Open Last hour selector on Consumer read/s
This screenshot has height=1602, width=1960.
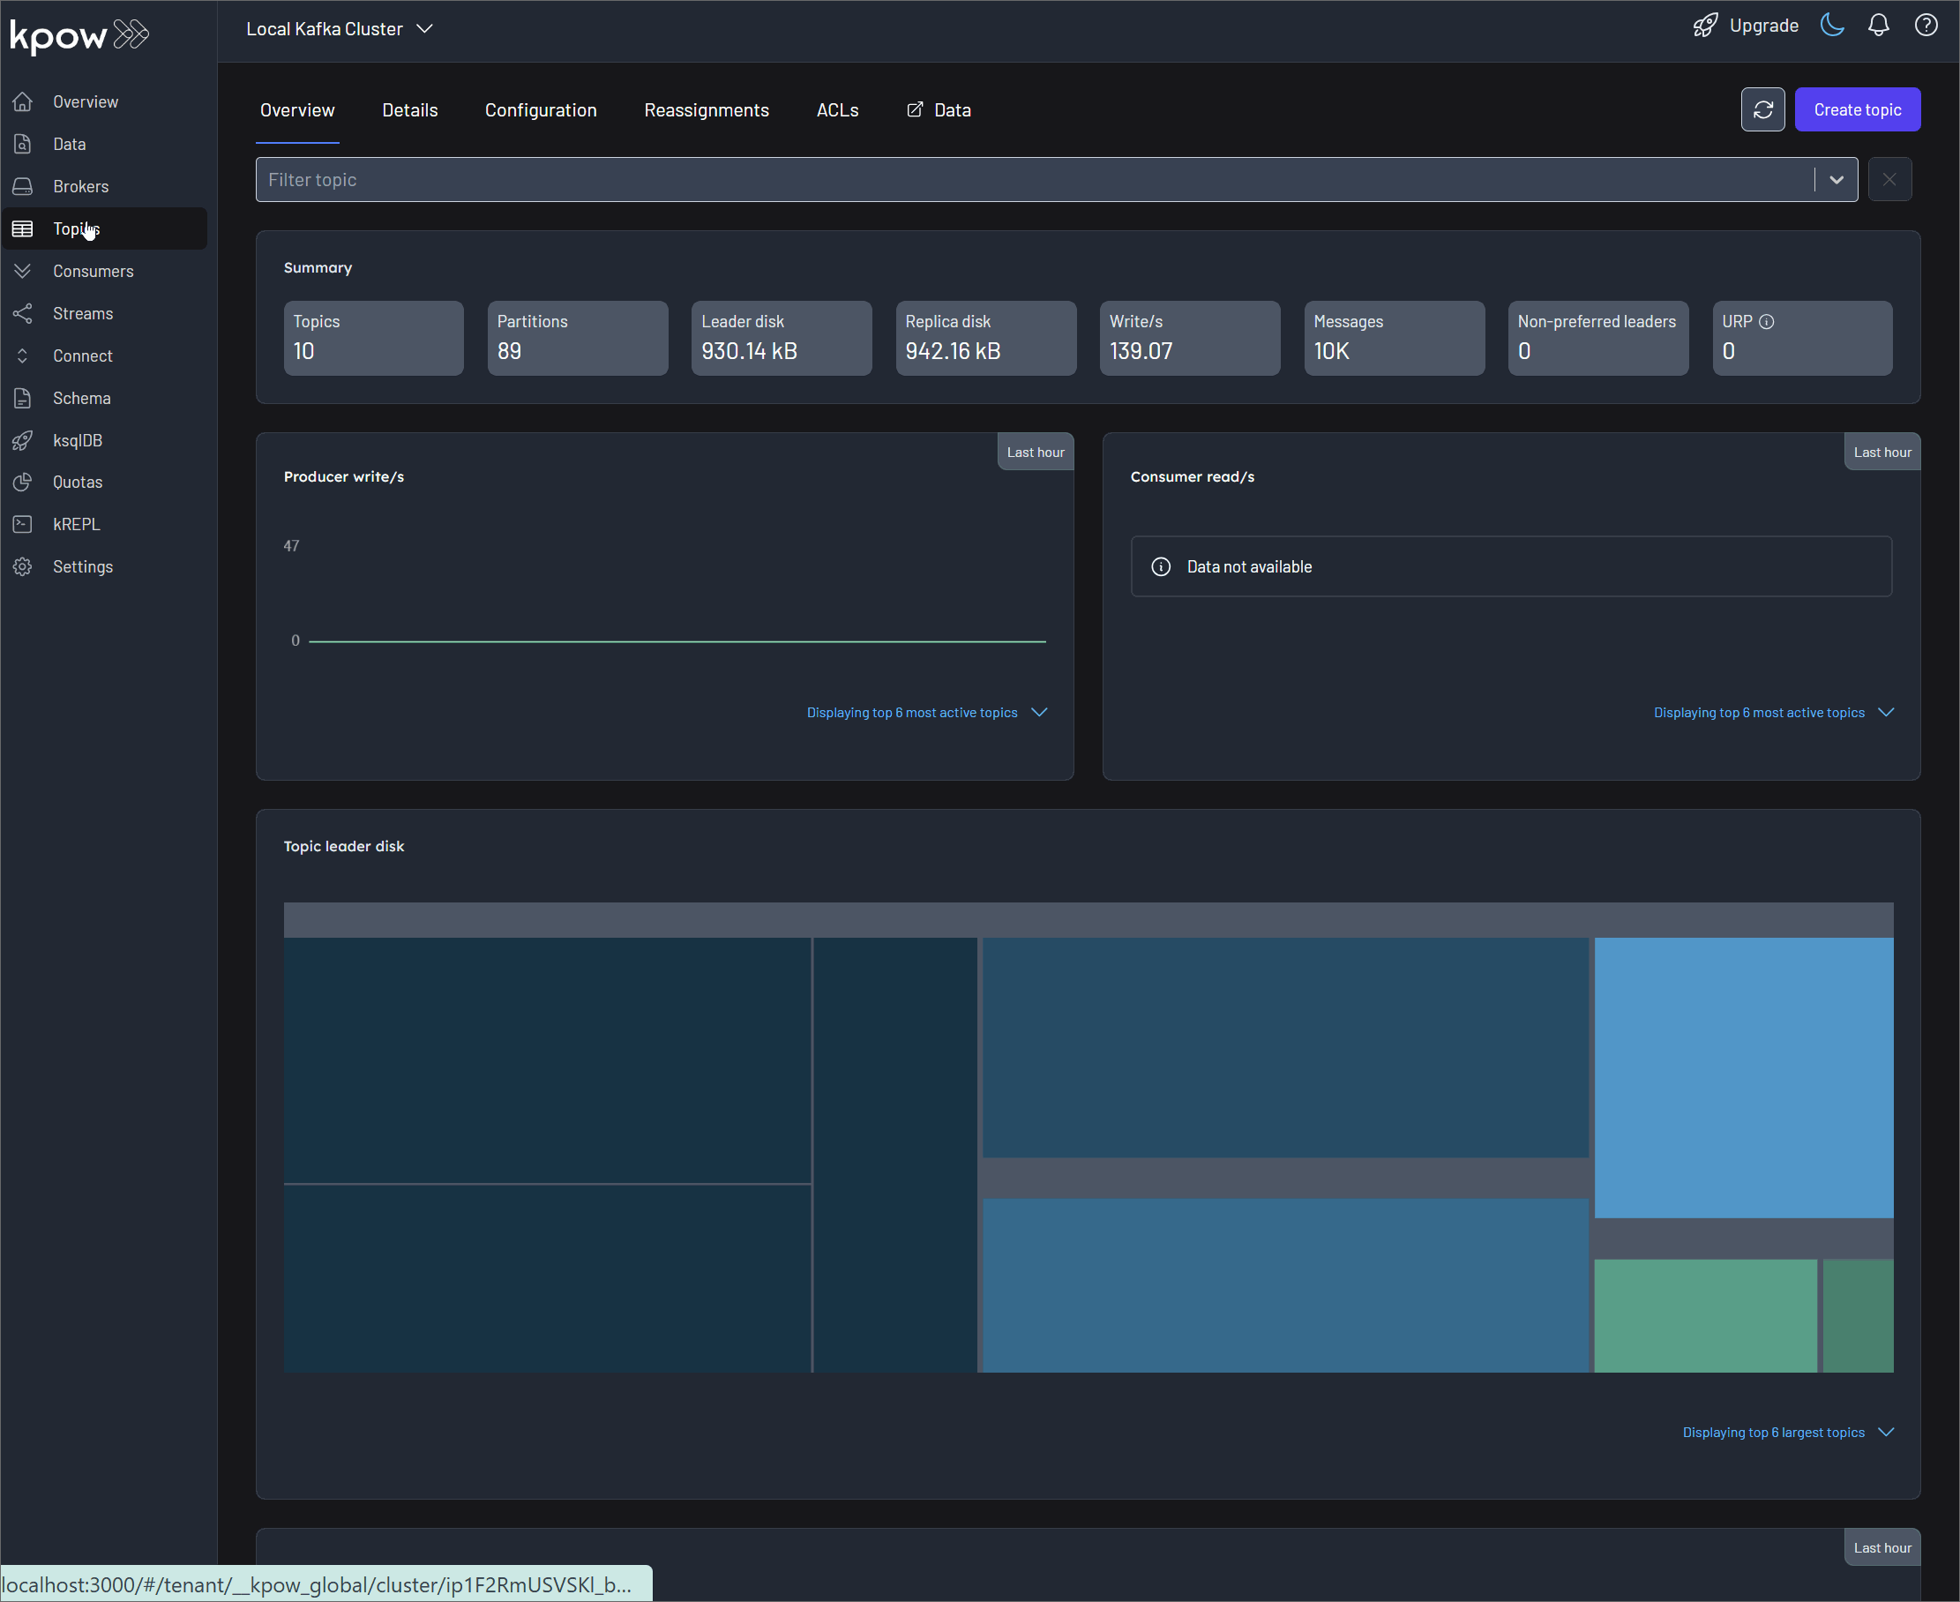click(1883, 453)
